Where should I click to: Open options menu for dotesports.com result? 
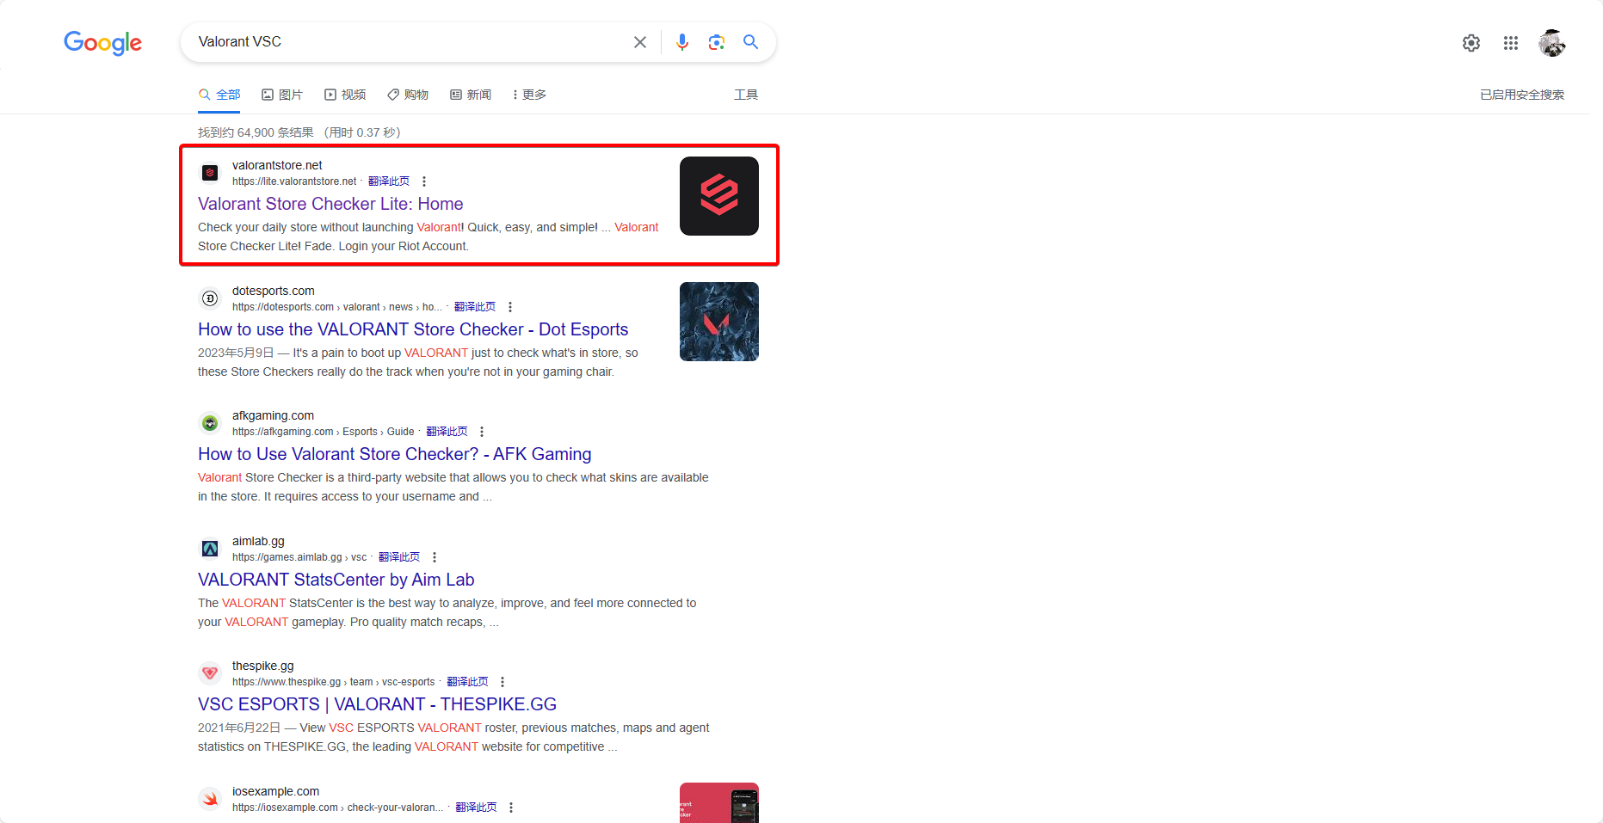[x=510, y=307]
